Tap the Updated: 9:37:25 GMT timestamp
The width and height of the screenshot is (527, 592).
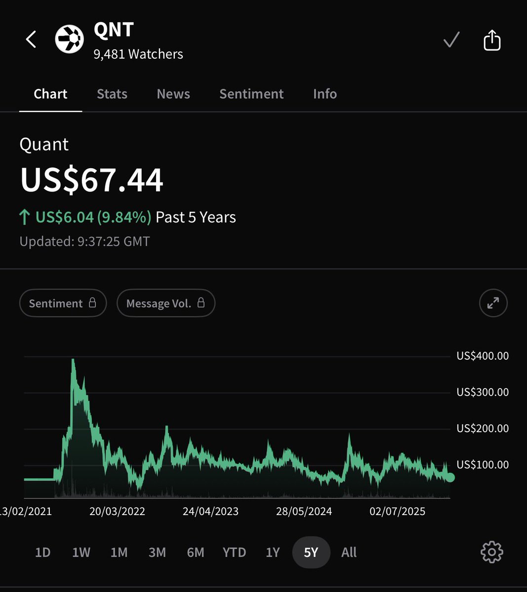click(84, 242)
